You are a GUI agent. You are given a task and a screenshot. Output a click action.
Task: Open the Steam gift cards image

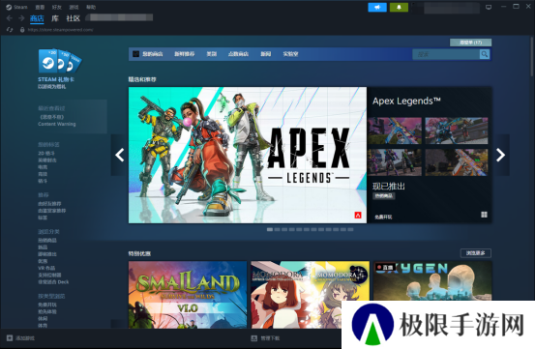coord(60,61)
